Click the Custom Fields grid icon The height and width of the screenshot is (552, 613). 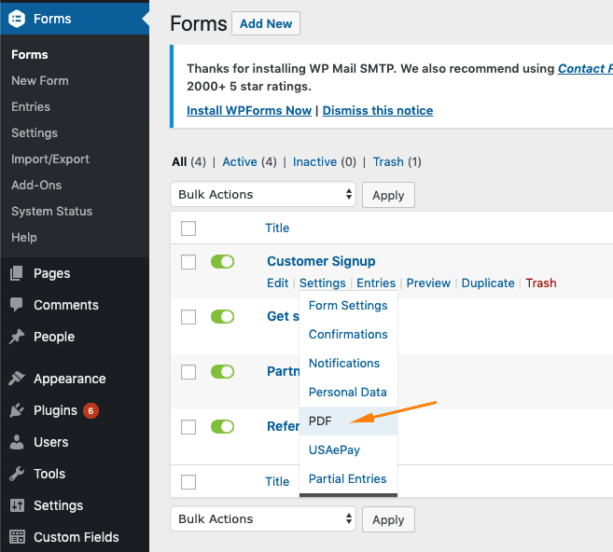(x=17, y=537)
